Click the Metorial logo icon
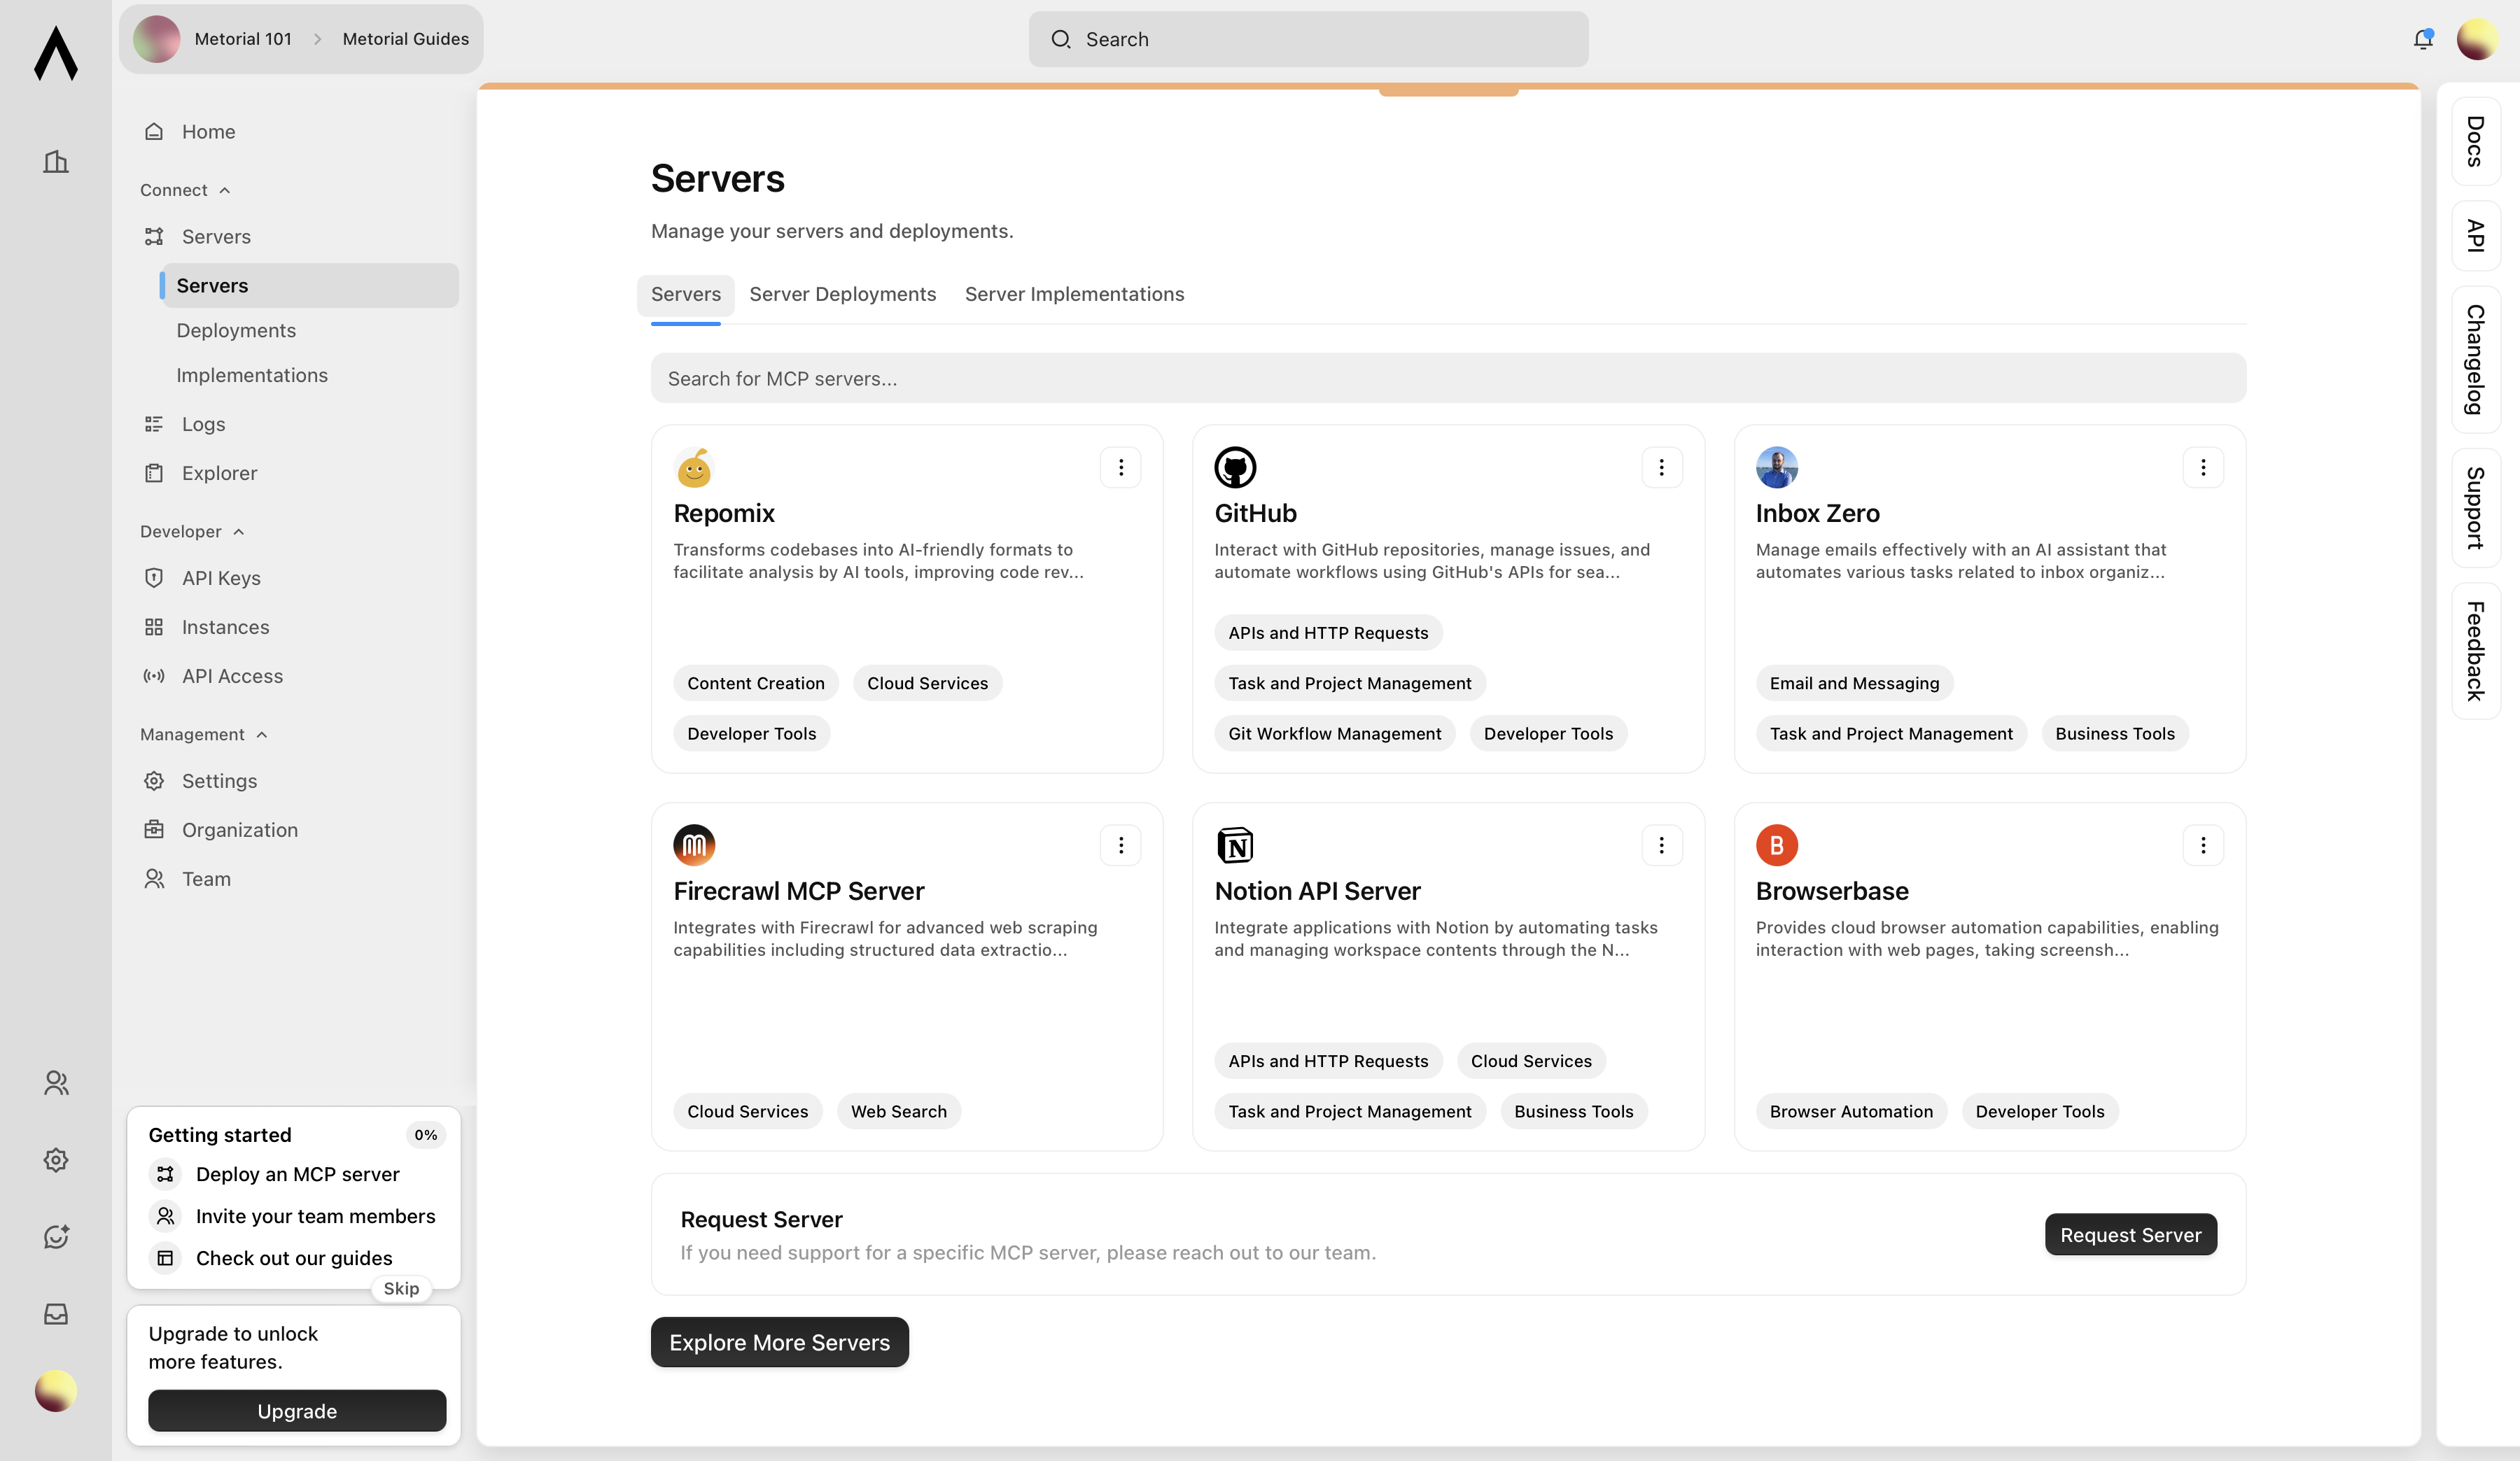 click(x=56, y=54)
